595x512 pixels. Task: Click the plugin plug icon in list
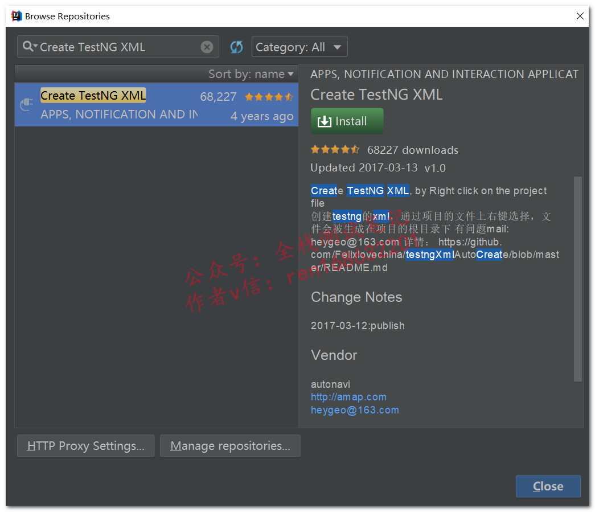point(27,104)
